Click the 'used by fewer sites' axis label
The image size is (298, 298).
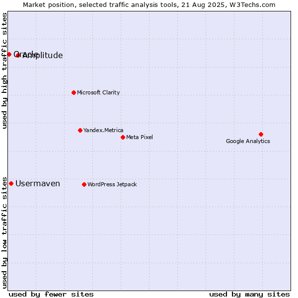[x=51, y=295]
